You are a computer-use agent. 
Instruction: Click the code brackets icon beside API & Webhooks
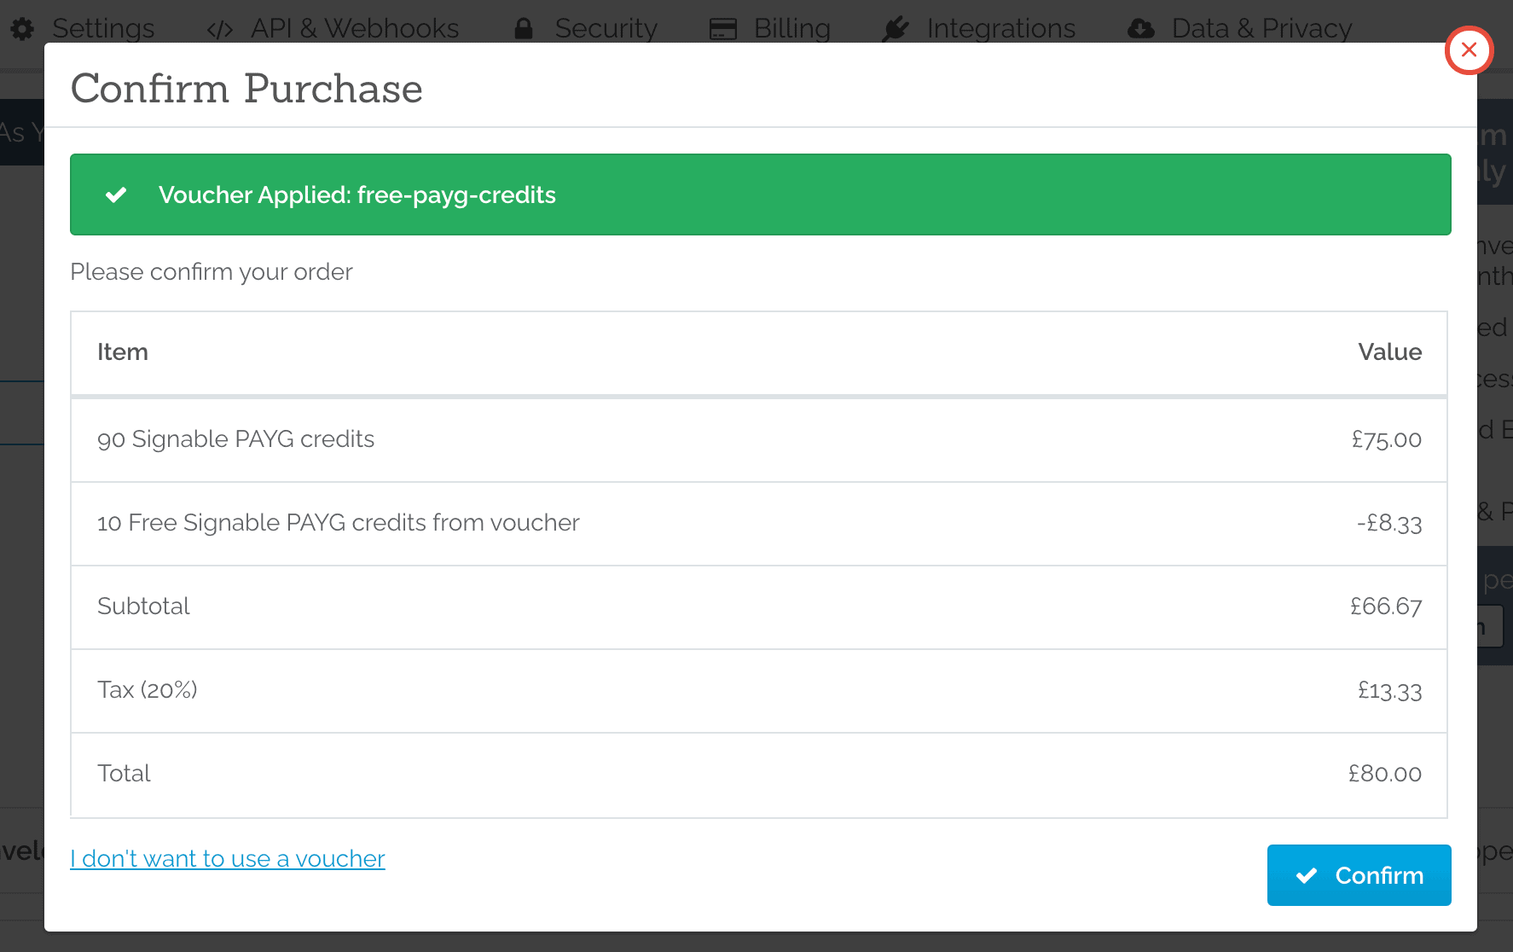[x=220, y=30]
